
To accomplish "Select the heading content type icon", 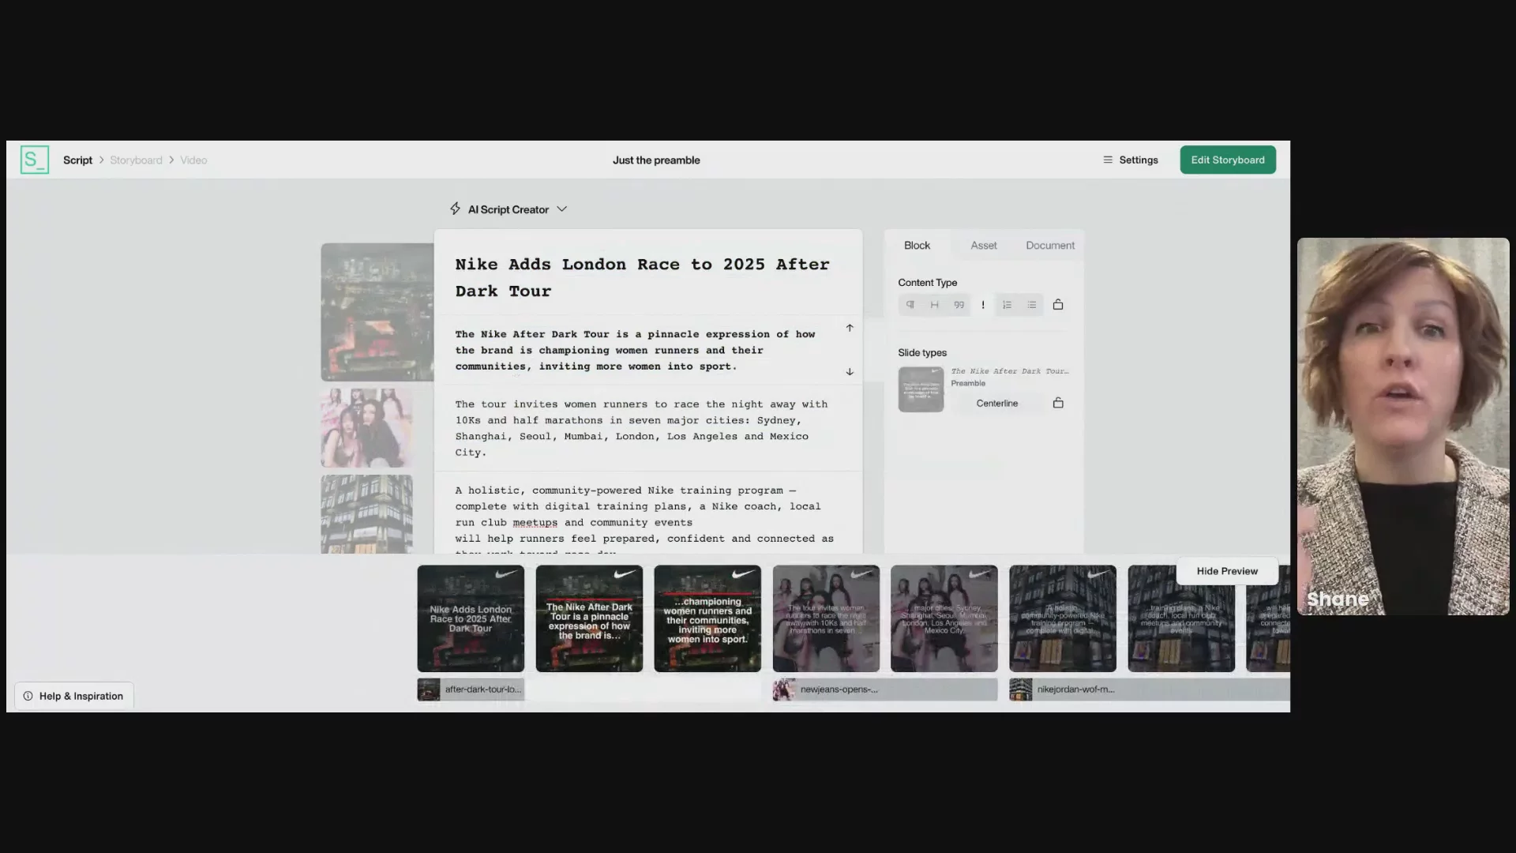I will click(935, 305).
